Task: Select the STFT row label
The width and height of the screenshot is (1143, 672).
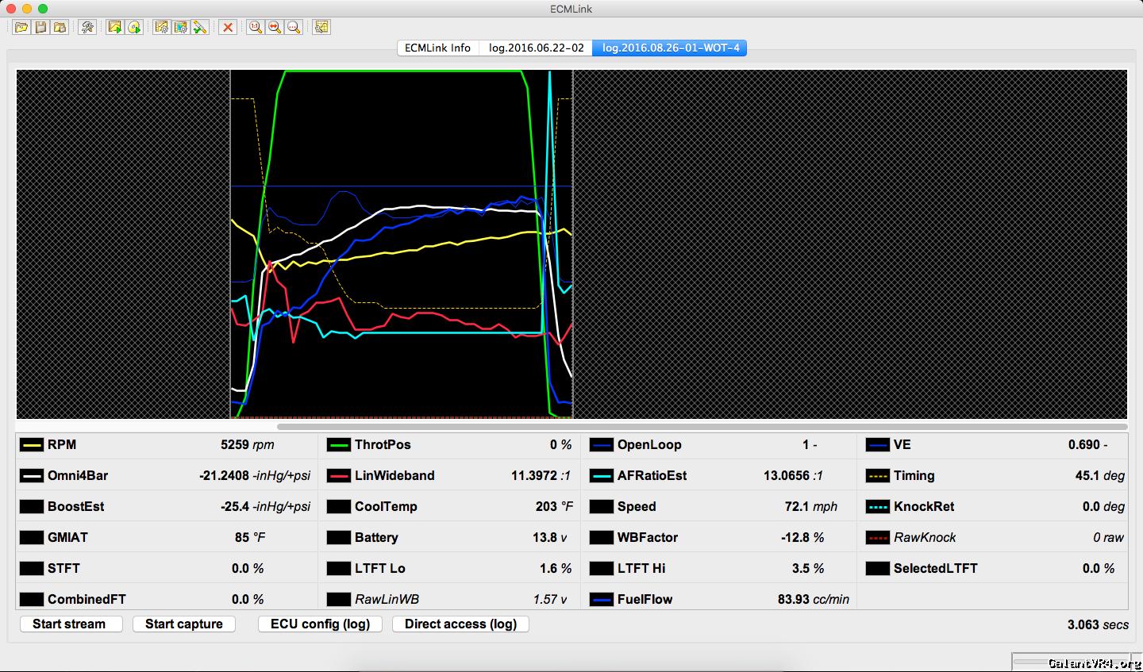Action: (x=63, y=569)
